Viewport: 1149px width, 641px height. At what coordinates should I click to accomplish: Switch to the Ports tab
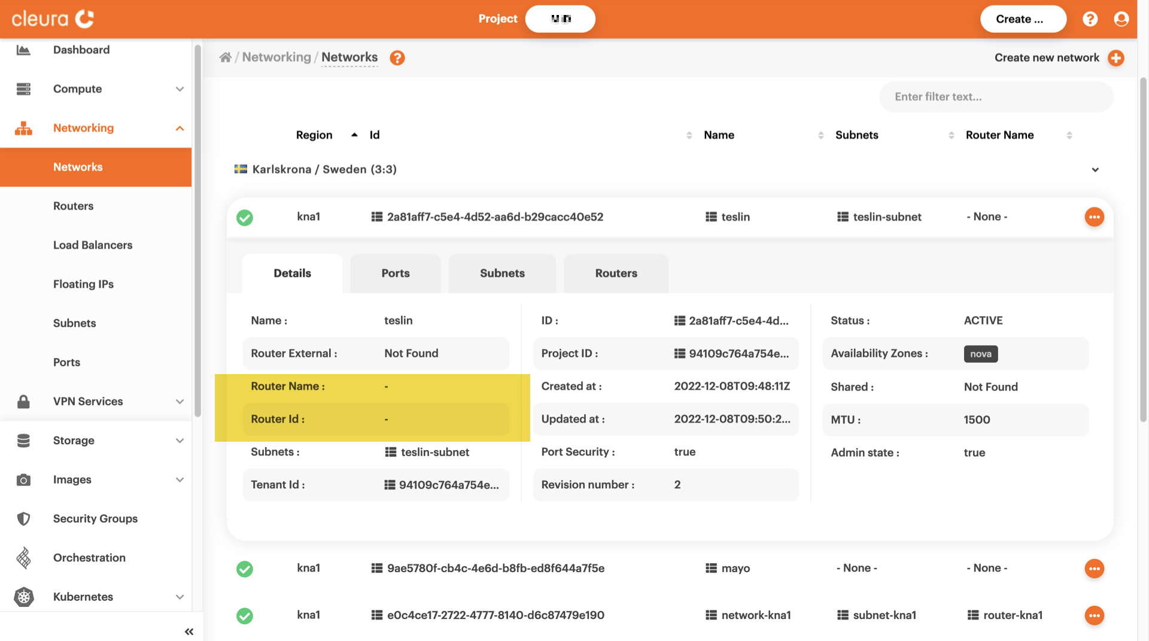pos(395,274)
